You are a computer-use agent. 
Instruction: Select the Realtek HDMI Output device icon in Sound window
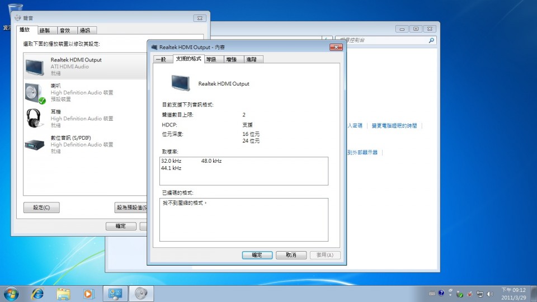tap(35, 67)
